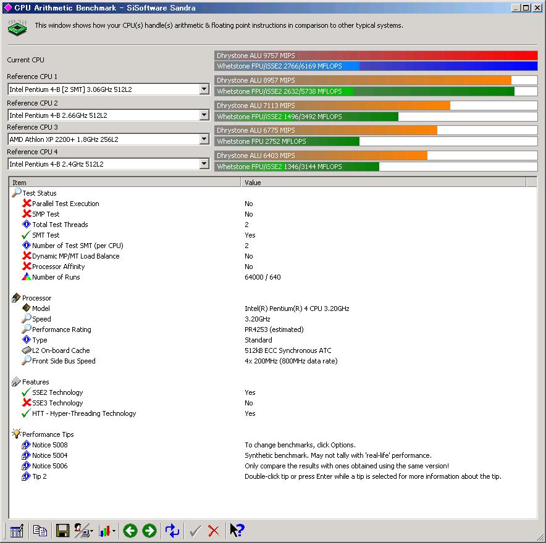Select the 'Parallel Test Execution' row

point(61,204)
